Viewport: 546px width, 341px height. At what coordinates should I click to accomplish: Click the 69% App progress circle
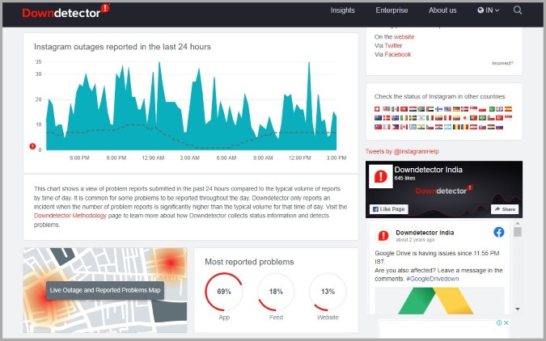coord(223,292)
